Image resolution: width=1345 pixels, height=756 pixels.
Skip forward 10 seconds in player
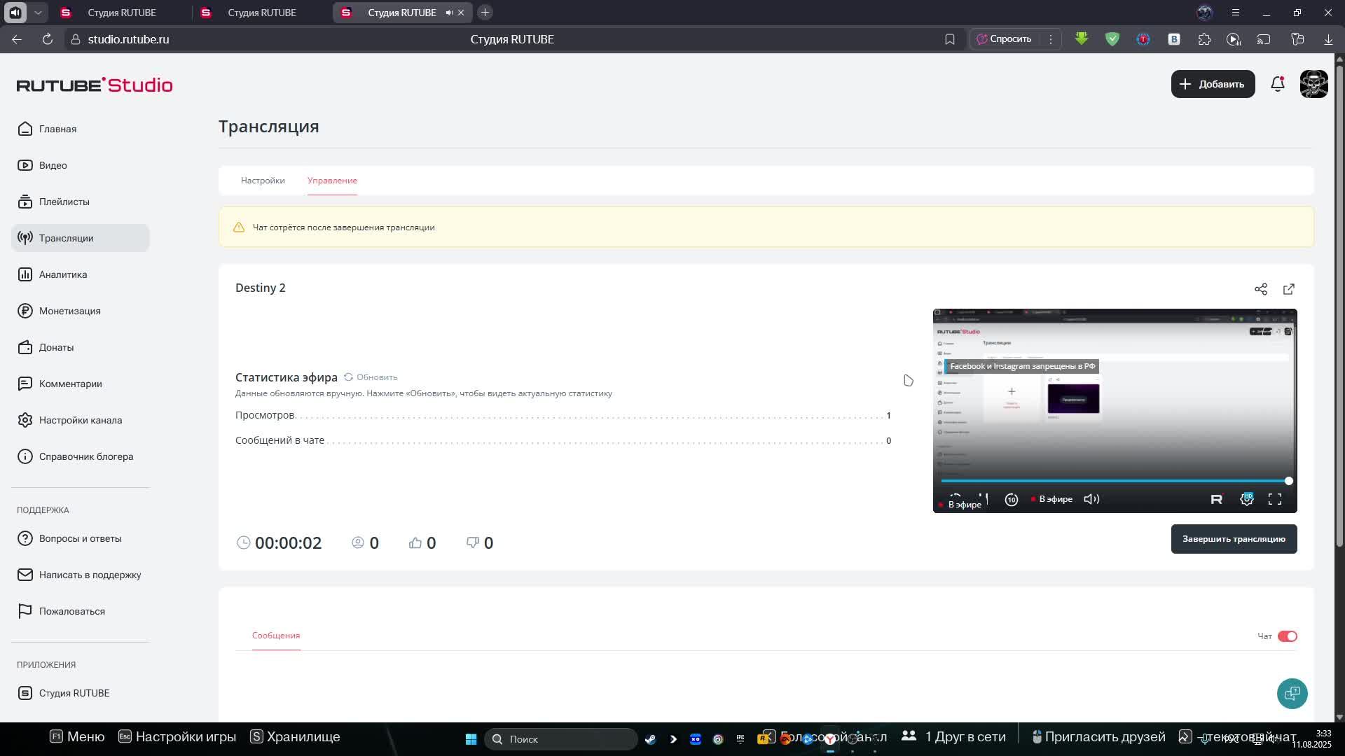point(1012,499)
